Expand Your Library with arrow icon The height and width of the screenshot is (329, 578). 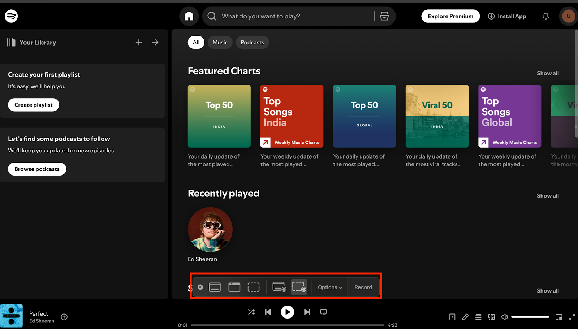tap(155, 42)
